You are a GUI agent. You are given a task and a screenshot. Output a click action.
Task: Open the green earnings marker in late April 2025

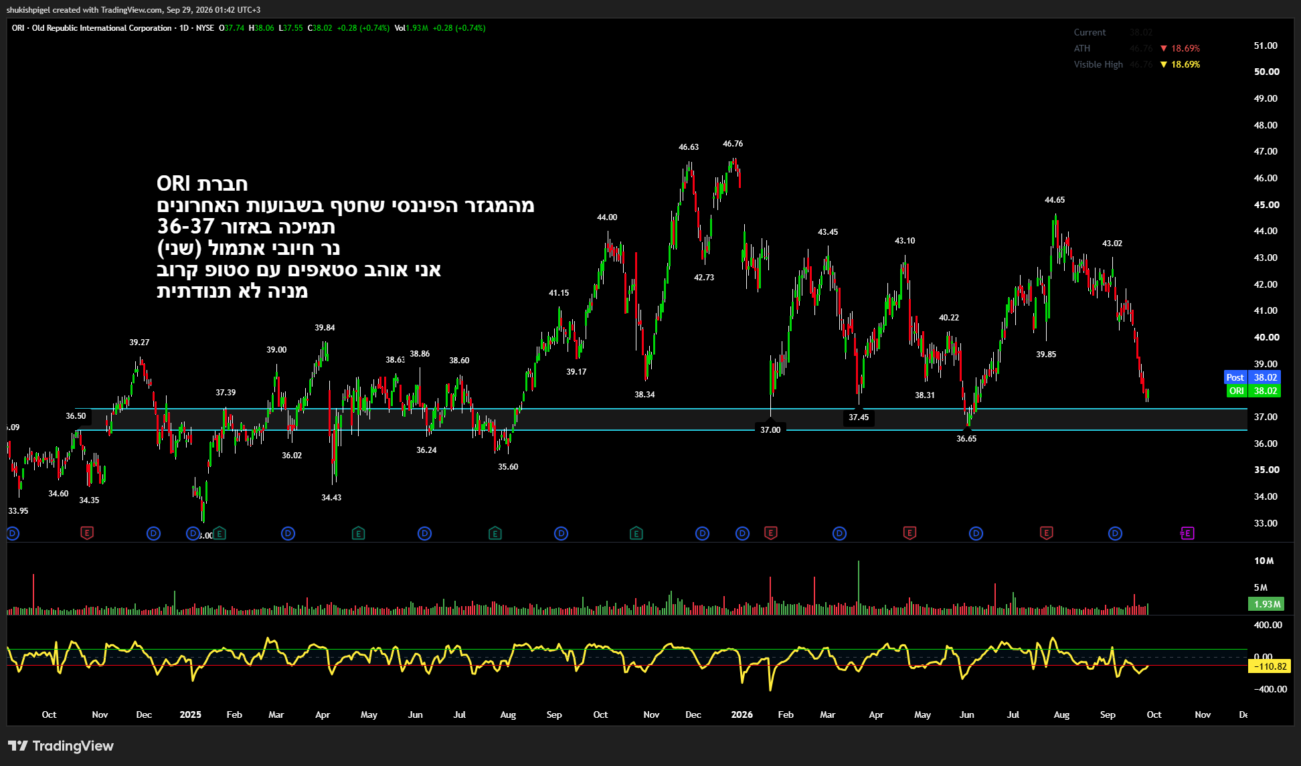[358, 533]
